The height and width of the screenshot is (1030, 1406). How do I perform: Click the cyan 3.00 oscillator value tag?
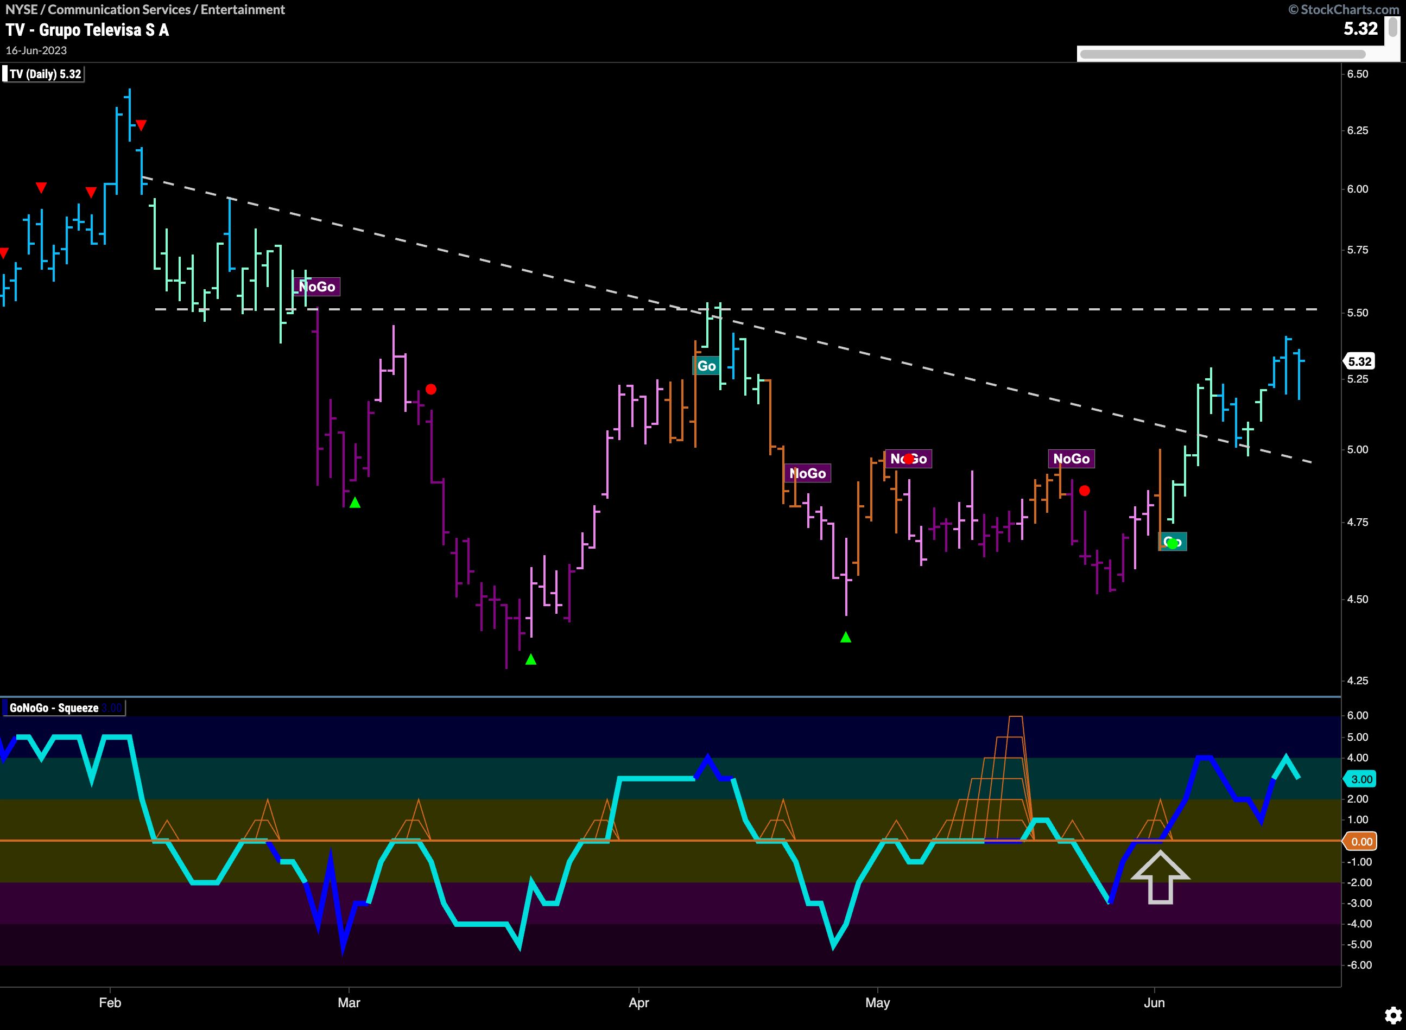1360,779
